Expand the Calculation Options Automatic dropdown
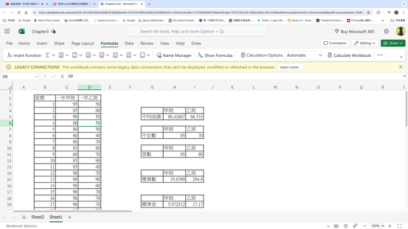 (304, 55)
